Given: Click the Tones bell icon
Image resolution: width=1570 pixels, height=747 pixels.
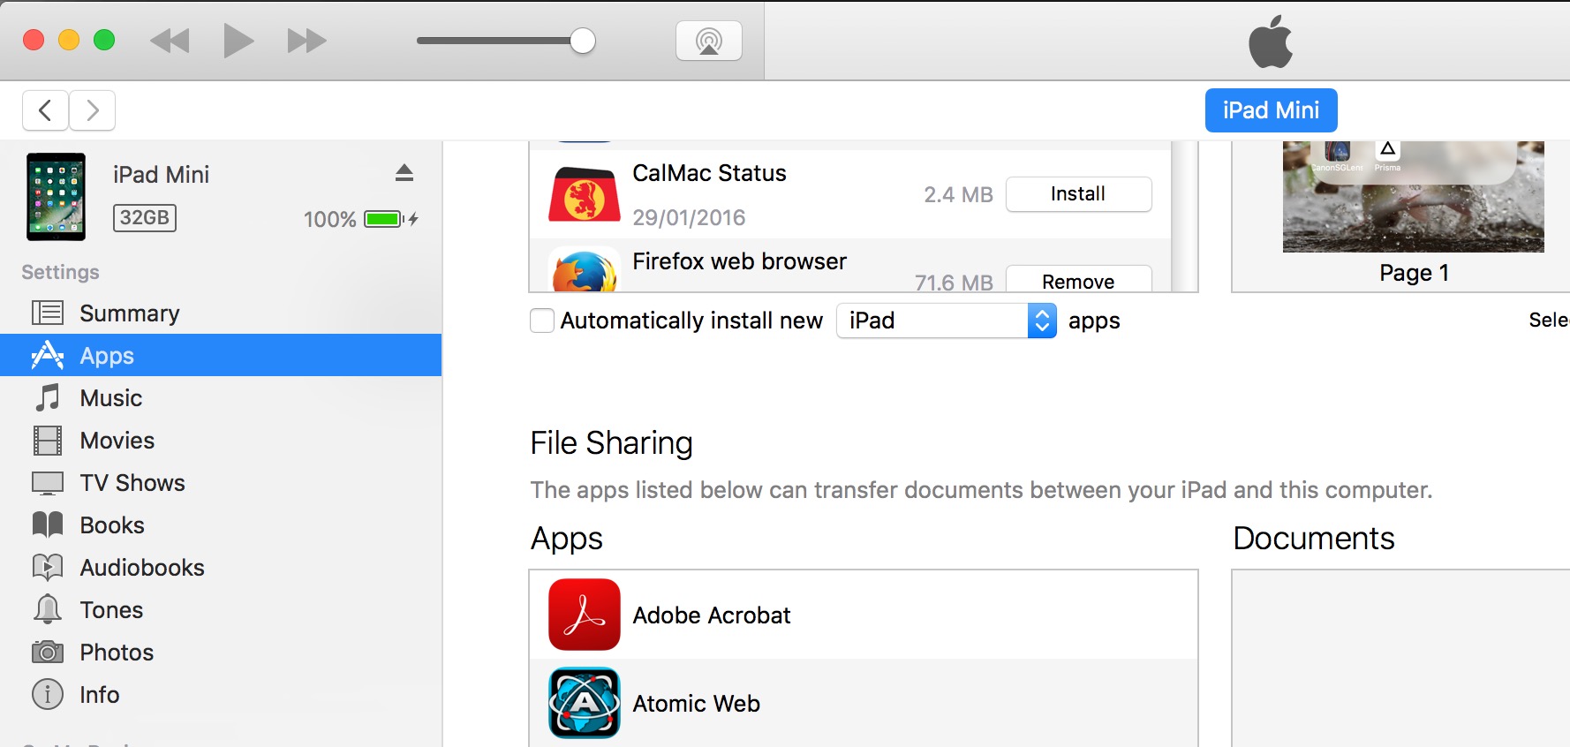Looking at the screenshot, I should coord(48,609).
